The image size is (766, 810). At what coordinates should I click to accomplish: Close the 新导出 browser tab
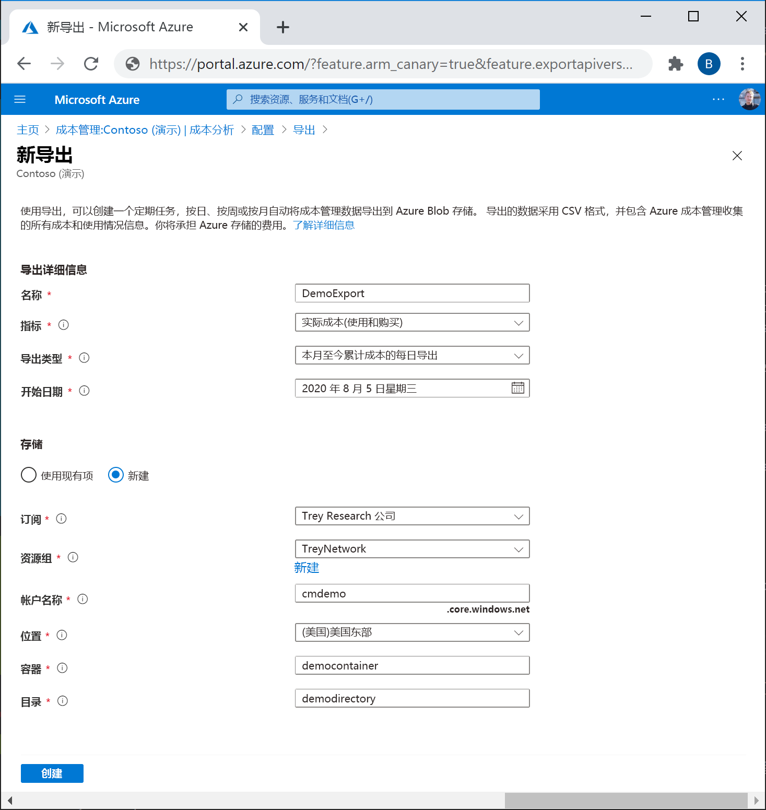tap(243, 27)
